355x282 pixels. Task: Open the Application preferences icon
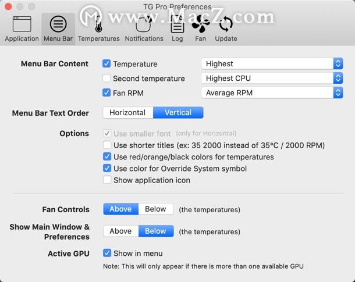click(x=22, y=24)
